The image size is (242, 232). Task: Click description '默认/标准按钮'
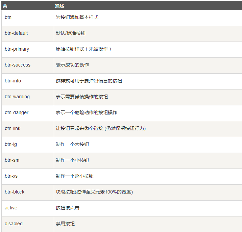pyautogui.click(x=71, y=33)
